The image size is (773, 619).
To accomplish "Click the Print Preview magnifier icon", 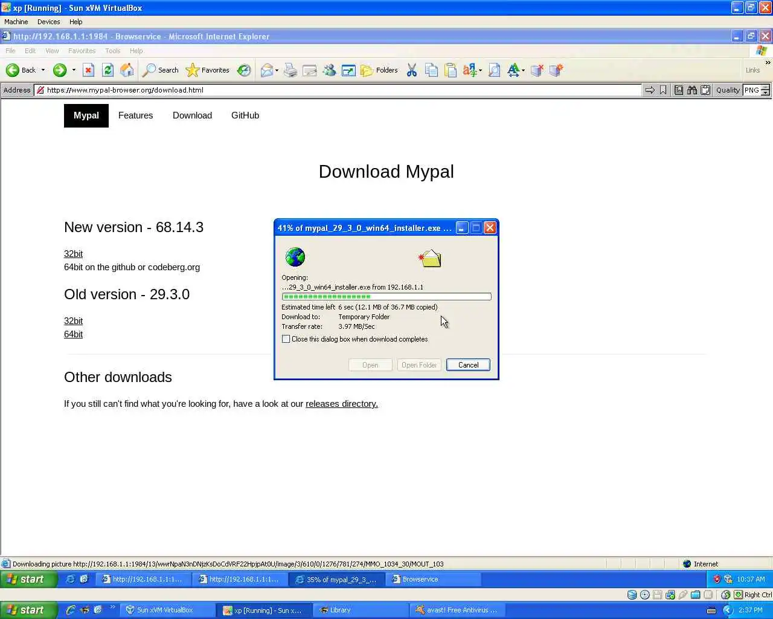I will click(494, 70).
